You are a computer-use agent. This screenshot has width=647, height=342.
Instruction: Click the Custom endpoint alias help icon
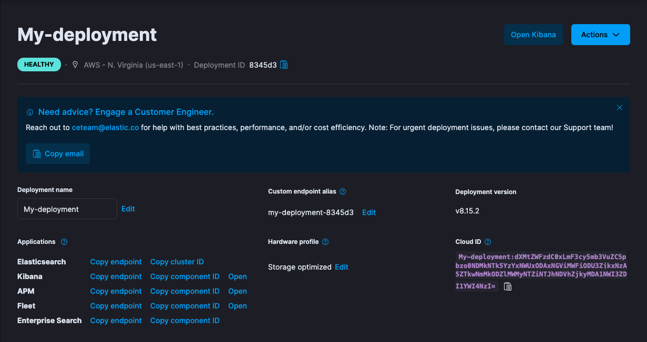click(x=343, y=191)
